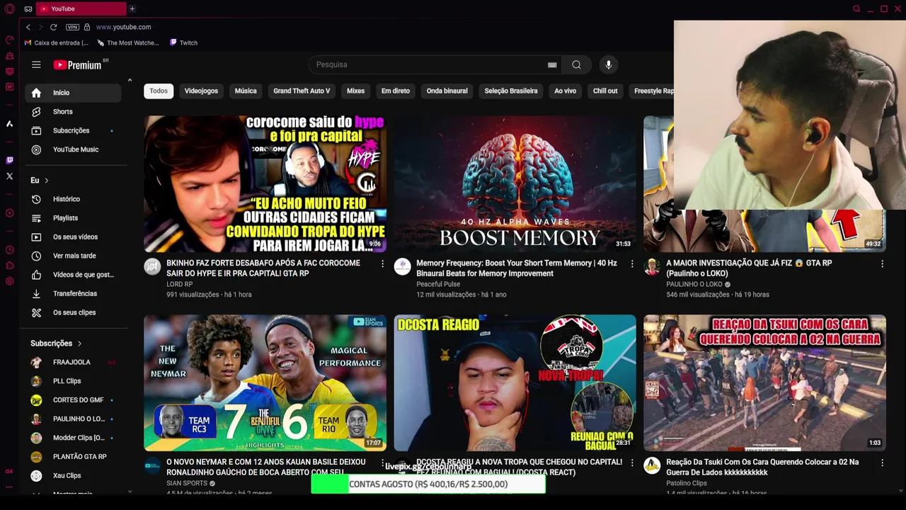Select the Videojogos filter chip
Viewport: 906px width, 510px height.
201,91
